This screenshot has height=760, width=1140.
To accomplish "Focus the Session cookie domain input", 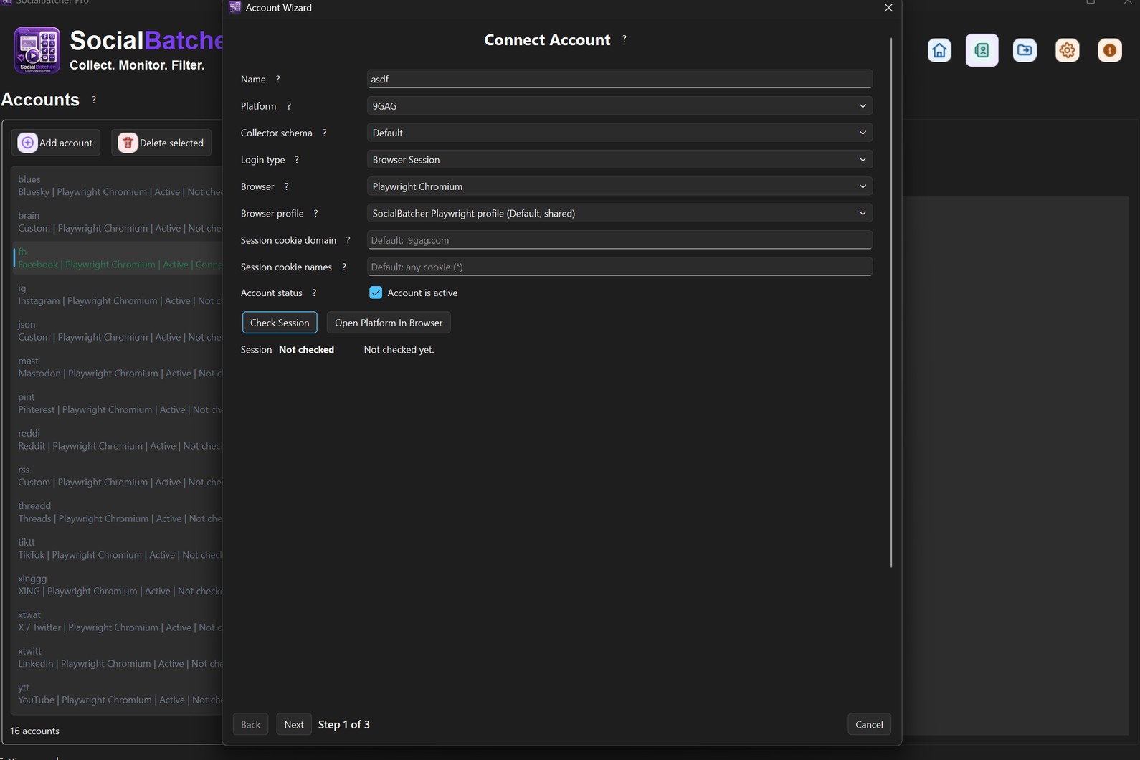I will 619,240.
